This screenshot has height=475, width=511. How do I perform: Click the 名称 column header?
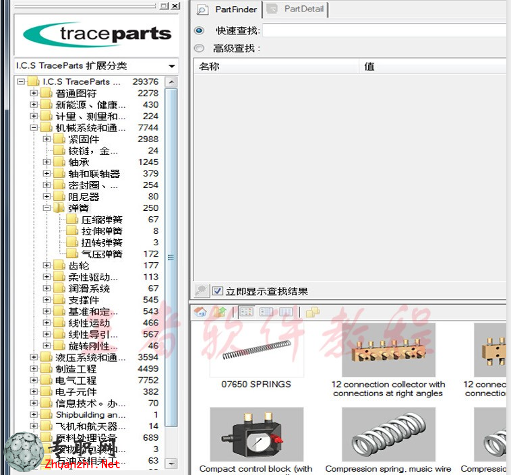pos(276,67)
